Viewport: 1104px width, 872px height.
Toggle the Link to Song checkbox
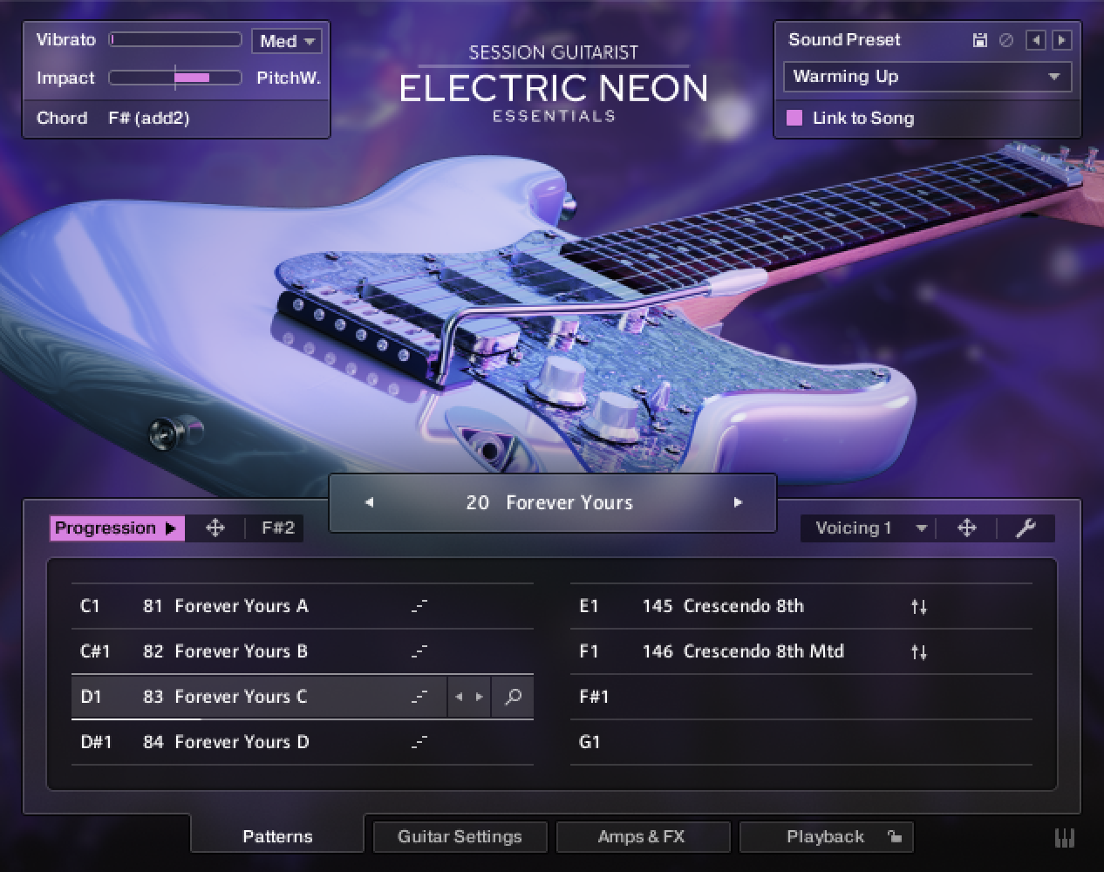click(x=794, y=118)
